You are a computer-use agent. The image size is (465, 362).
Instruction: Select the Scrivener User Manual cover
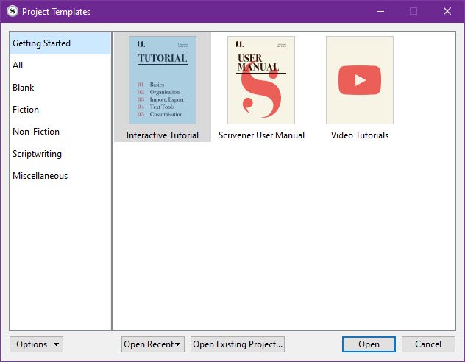coord(261,80)
